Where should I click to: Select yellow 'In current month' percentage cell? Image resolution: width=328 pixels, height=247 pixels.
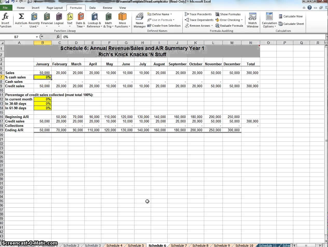(42, 99)
